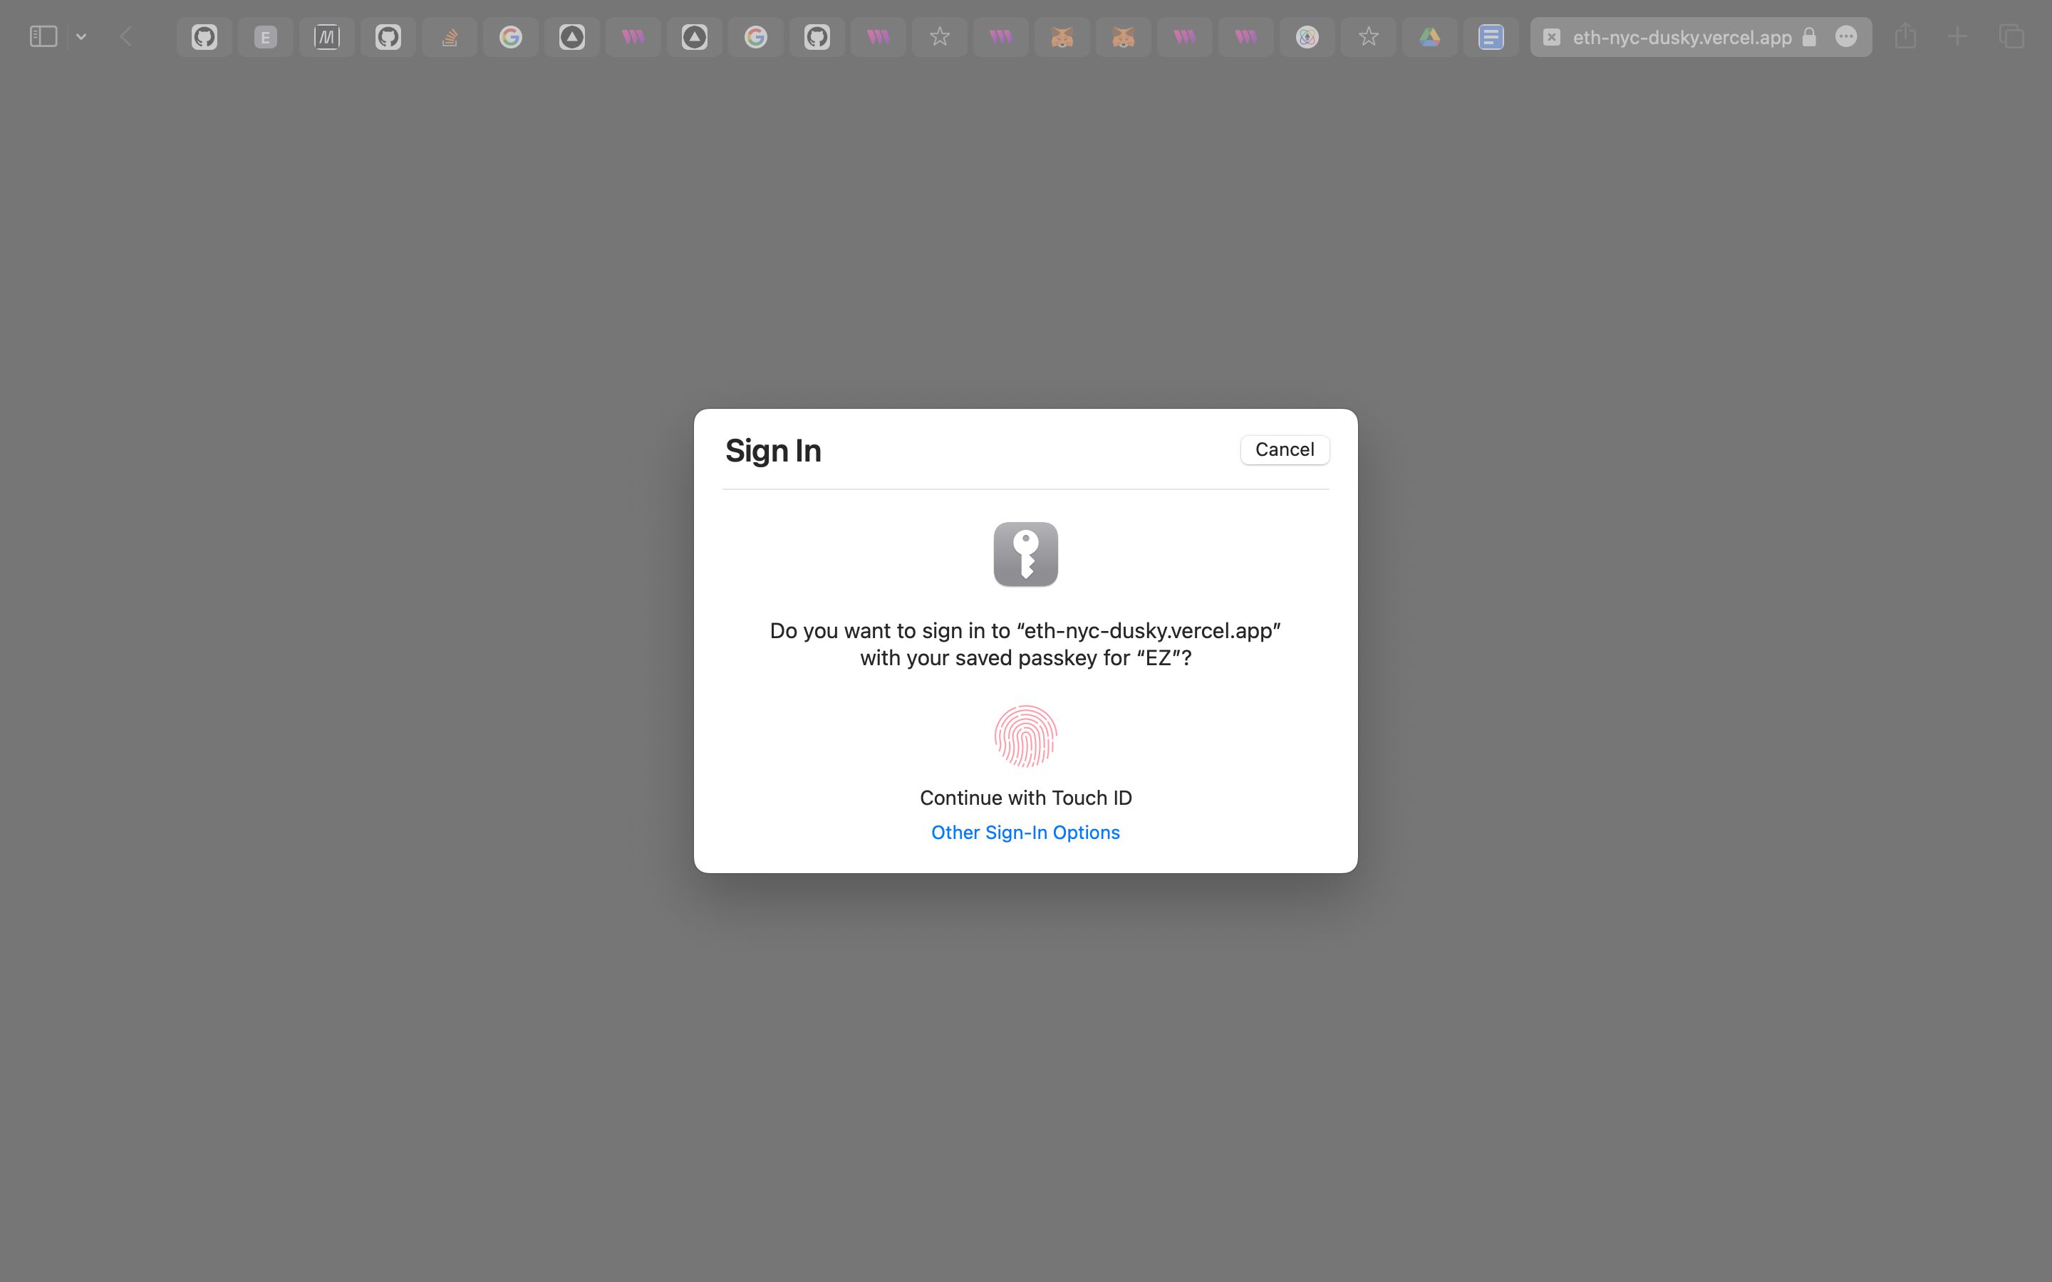The width and height of the screenshot is (2052, 1282).
Task: Click the "Sign In" dialog heading
Action: pos(772,450)
